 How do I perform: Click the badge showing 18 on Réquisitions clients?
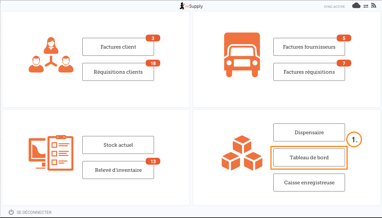[x=153, y=63]
